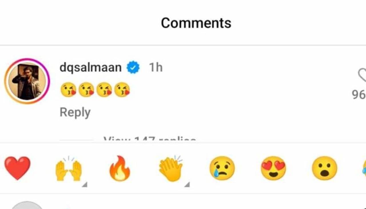Viewport: 366px width, 209px height.
Task: View dqsalmaan's story via profile picture
Action: pyautogui.click(x=27, y=81)
